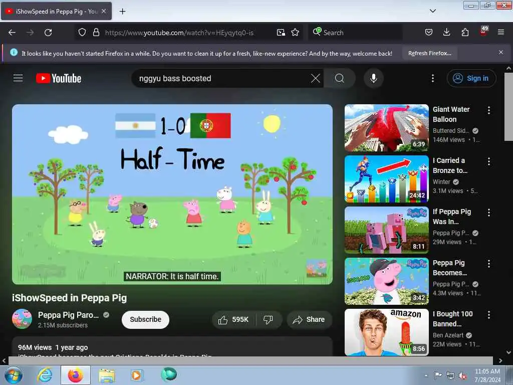Viewport: 513px width, 385px height.
Task: Expand the description showing 96M views
Action: (172, 347)
